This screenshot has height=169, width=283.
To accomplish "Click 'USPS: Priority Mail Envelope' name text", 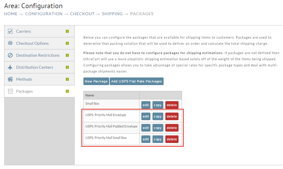I will tap(106, 115).
